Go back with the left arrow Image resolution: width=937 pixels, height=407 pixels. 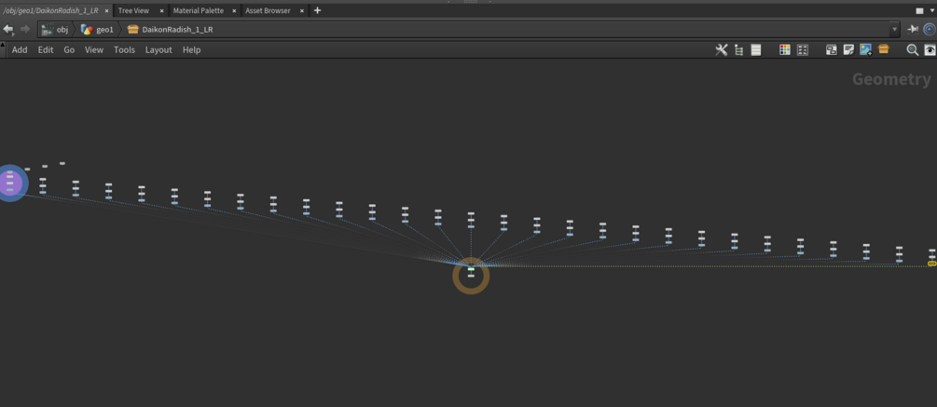point(8,29)
